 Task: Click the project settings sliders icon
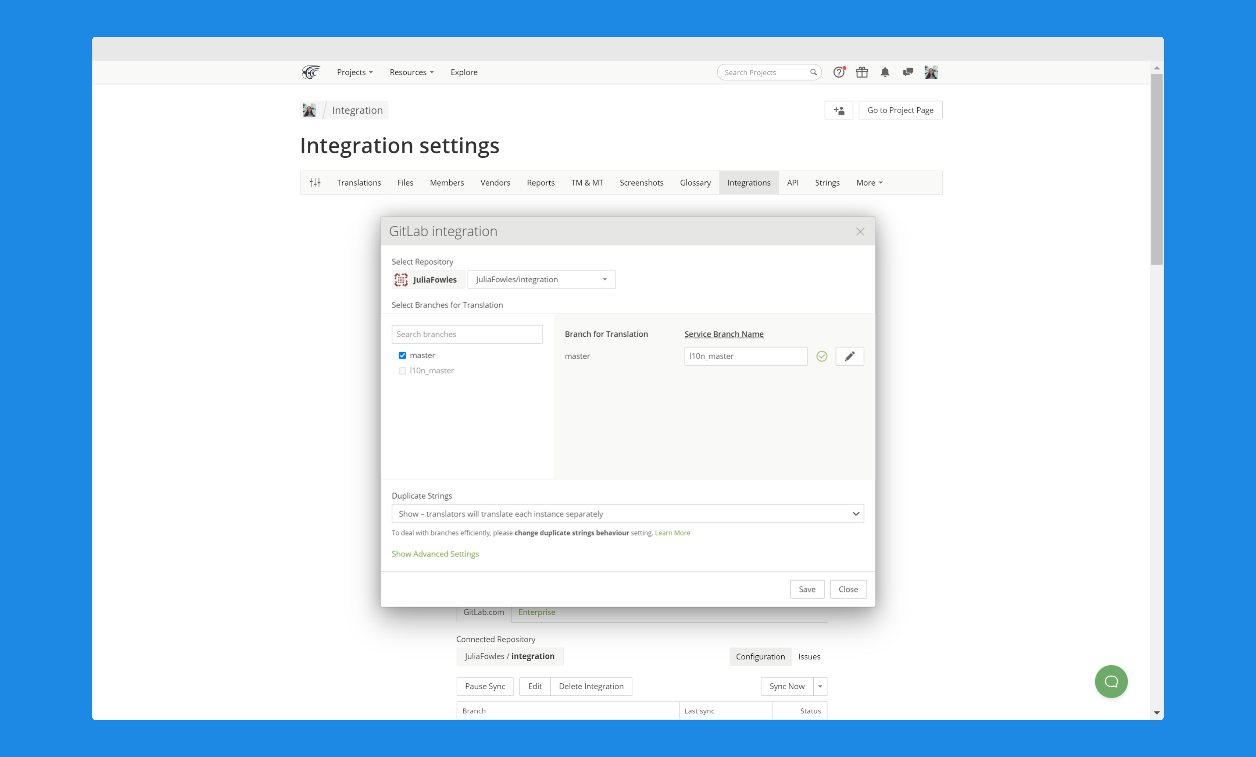[x=315, y=183]
